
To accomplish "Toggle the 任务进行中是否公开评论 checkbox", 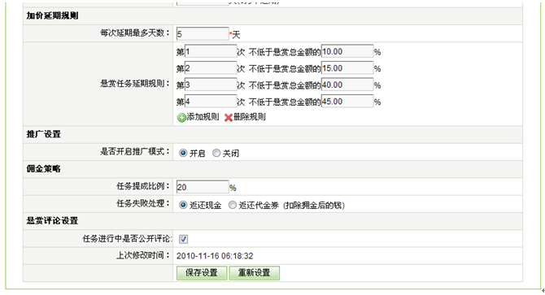I will click(183, 239).
